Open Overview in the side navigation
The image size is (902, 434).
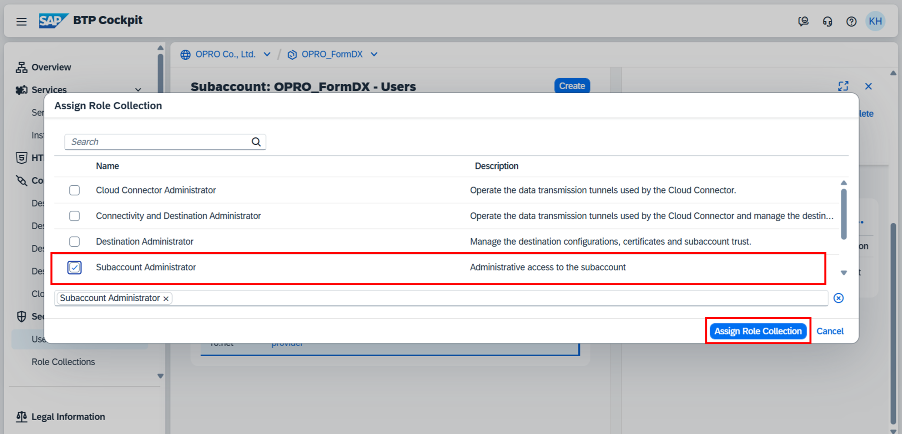coord(51,67)
